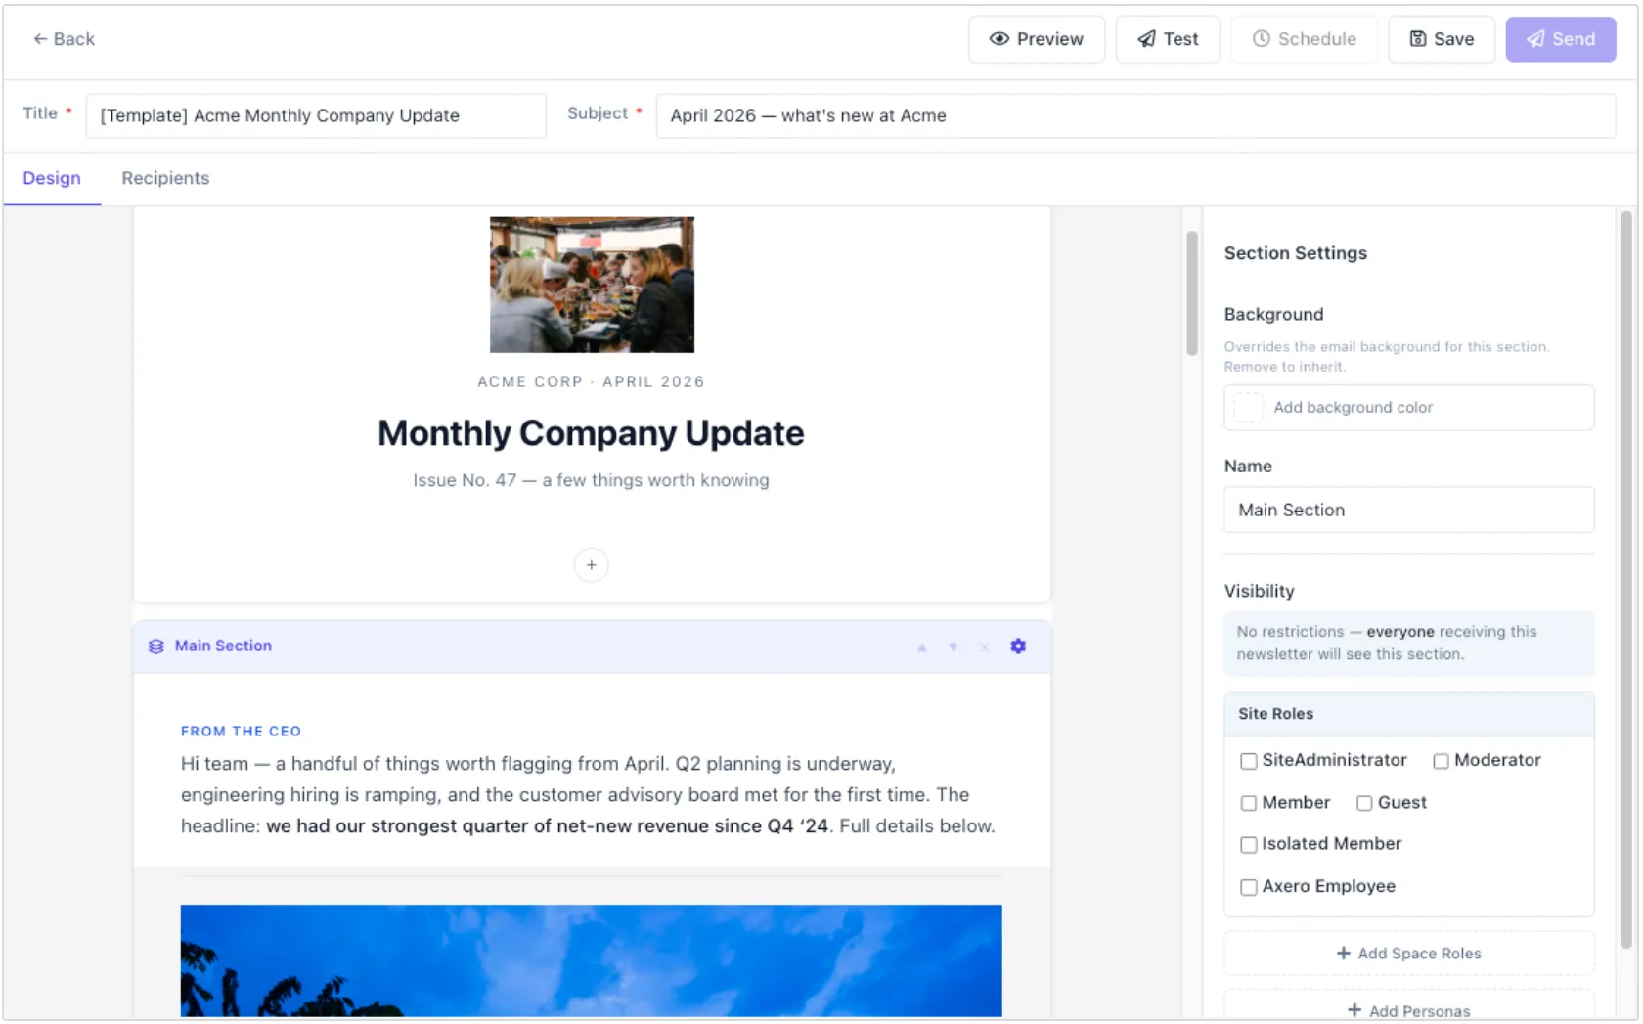The height and width of the screenshot is (1024, 1643).
Task: Click the Send button
Action: pyautogui.click(x=1561, y=39)
